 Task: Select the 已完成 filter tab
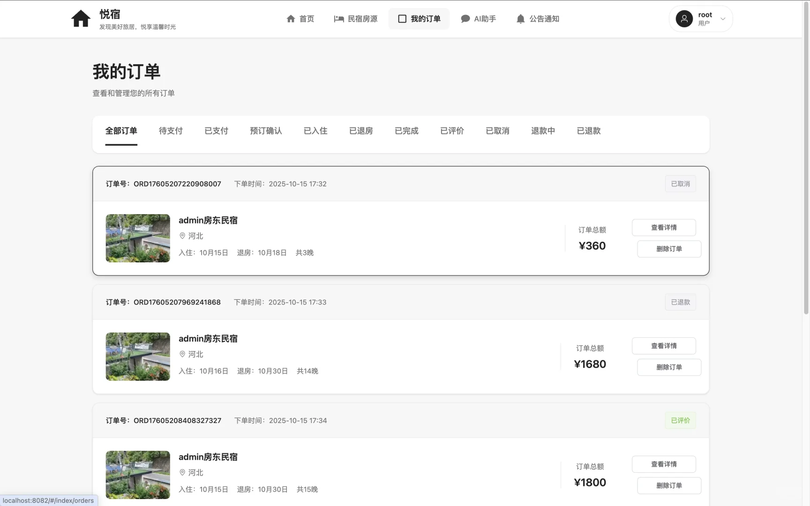point(406,131)
